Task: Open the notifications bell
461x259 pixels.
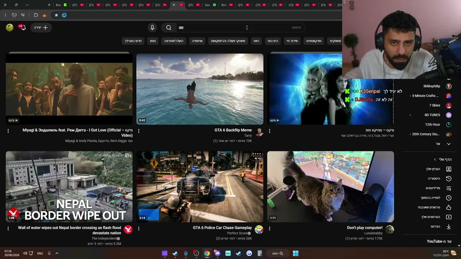Action: (x=22, y=27)
